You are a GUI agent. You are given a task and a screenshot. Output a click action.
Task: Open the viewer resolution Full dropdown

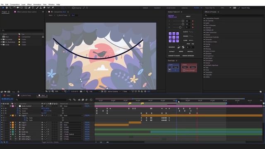(x=94, y=91)
